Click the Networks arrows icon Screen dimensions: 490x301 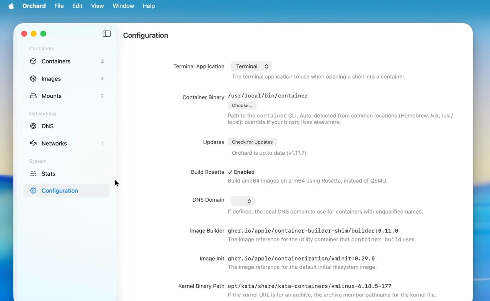33,143
